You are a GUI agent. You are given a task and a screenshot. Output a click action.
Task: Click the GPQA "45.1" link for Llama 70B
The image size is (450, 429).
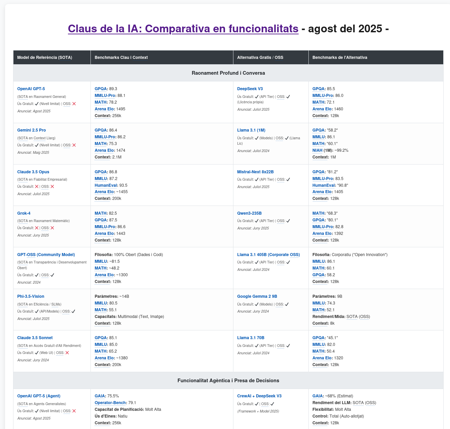(318, 338)
